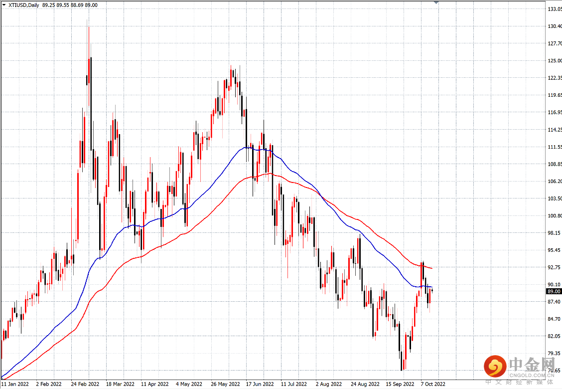
Task: Click the 98.15 price scale label
Action: coord(555,233)
